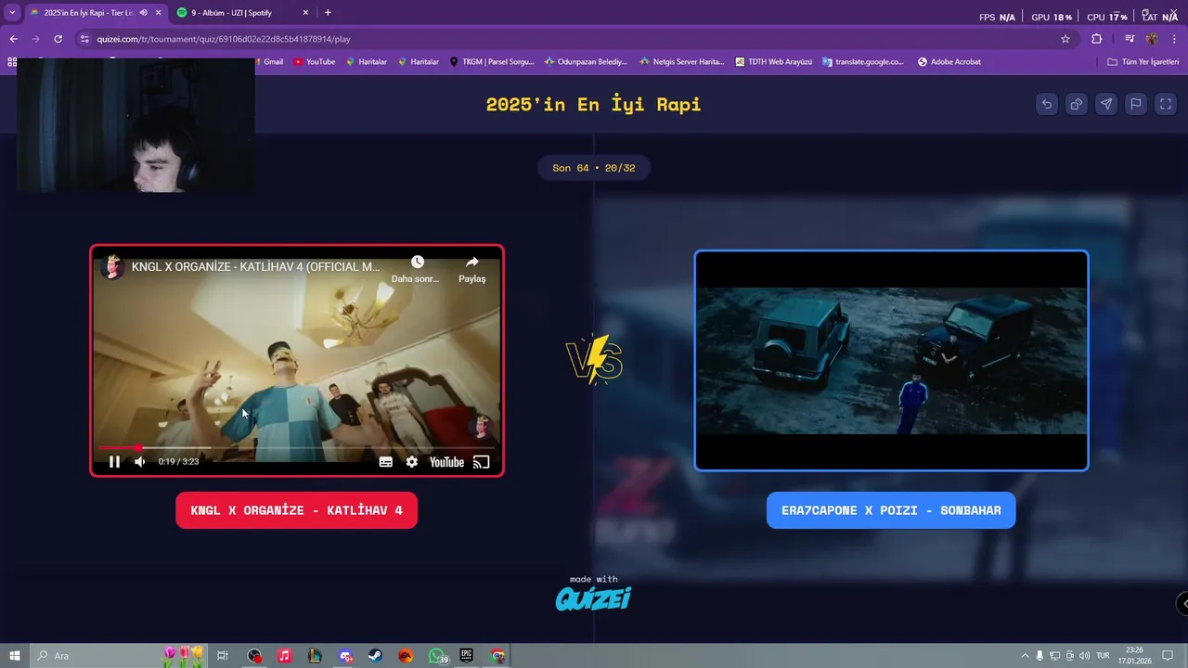
Task: Open the Chrome apps grid icon
Action: tap(12, 62)
